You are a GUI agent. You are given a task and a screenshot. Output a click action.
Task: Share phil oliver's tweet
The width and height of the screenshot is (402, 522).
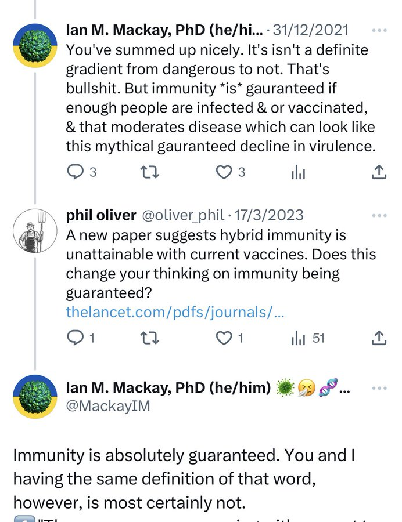[x=378, y=338]
